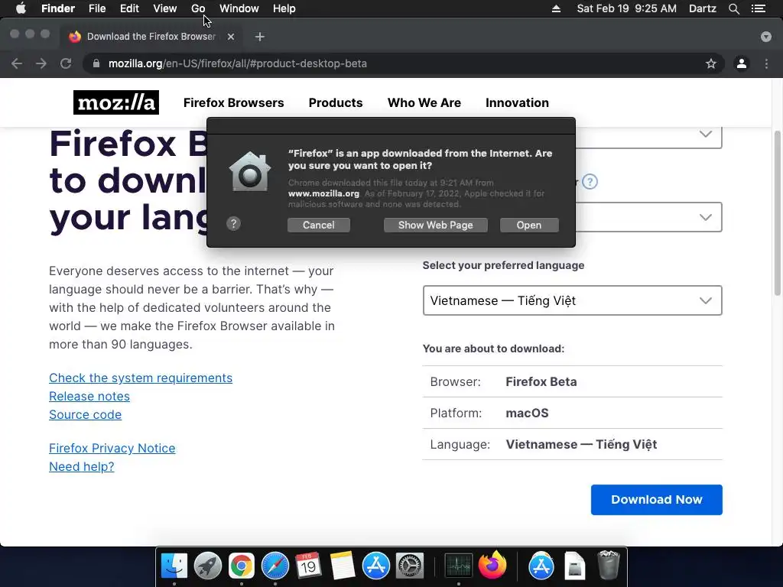This screenshot has height=587, width=783.
Task: Open Calendar from the Dock
Action: coord(308,566)
